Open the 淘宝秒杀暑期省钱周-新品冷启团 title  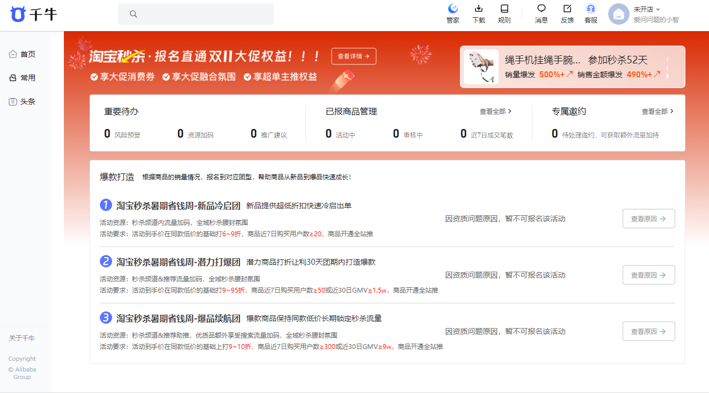tap(178, 205)
